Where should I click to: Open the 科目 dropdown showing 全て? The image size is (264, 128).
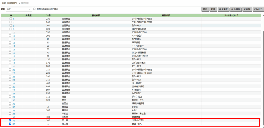pos(19,9)
